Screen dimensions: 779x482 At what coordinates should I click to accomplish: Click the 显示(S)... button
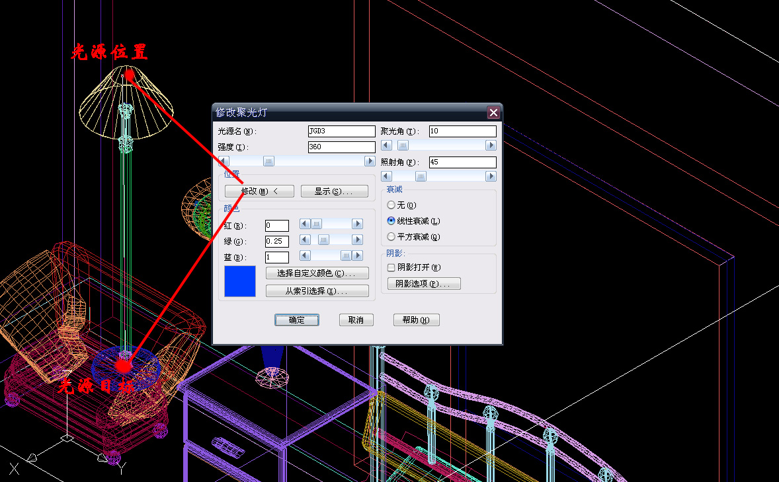(335, 191)
